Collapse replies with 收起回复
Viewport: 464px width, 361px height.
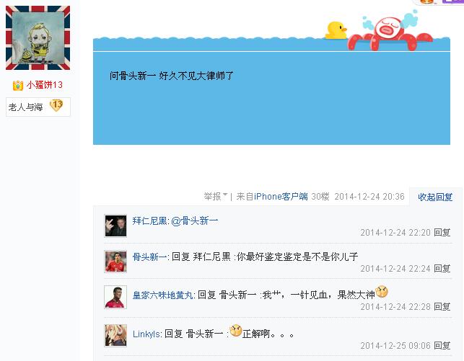pos(435,197)
